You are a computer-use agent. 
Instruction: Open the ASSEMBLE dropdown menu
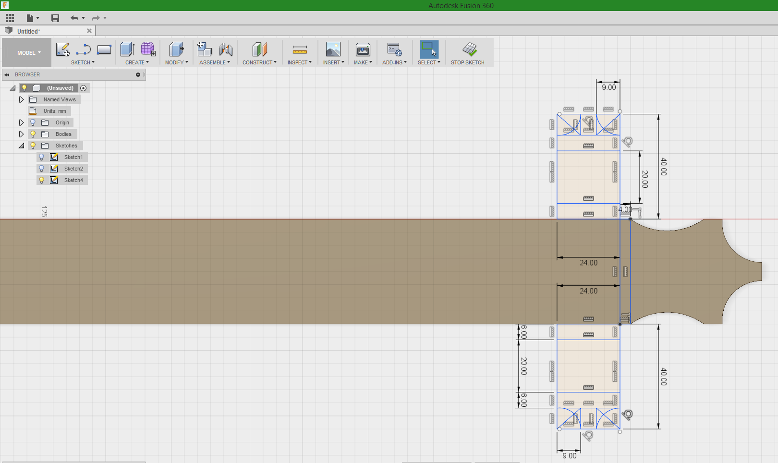pyautogui.click(x=215, y=62)
